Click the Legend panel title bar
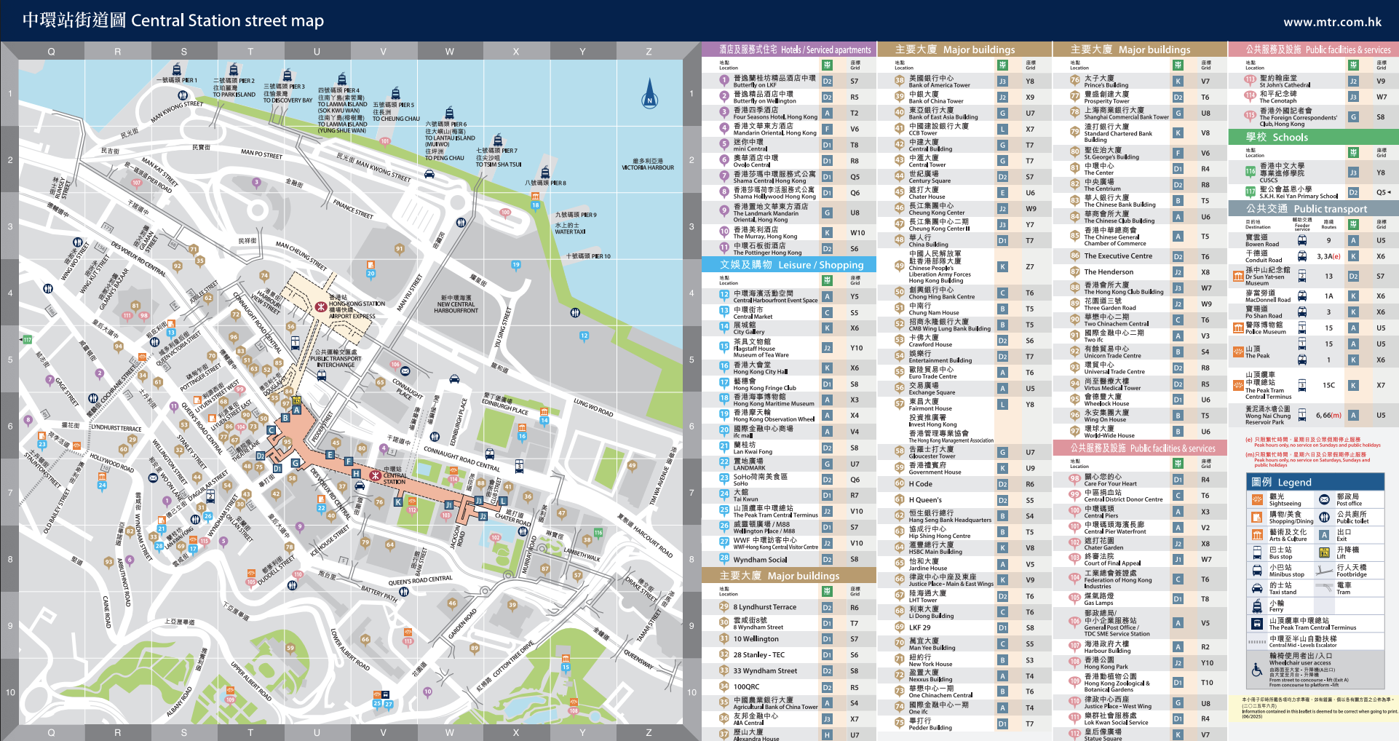Screen dimensions: 1399x741 pos(1315,482)
